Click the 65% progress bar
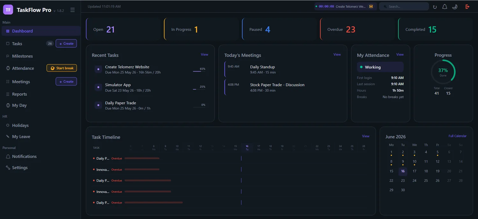 point(199,72)
